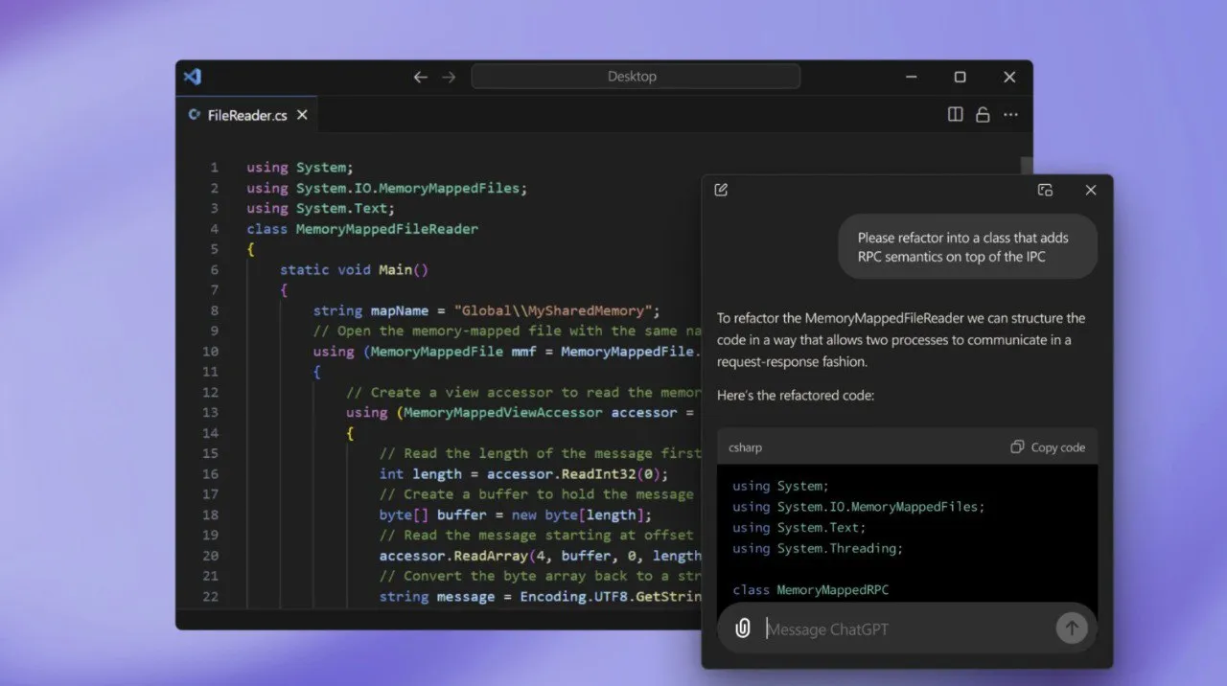Click the user message about RPC semantics
This screenshot has height=686, width=1227.
[967, 246]
